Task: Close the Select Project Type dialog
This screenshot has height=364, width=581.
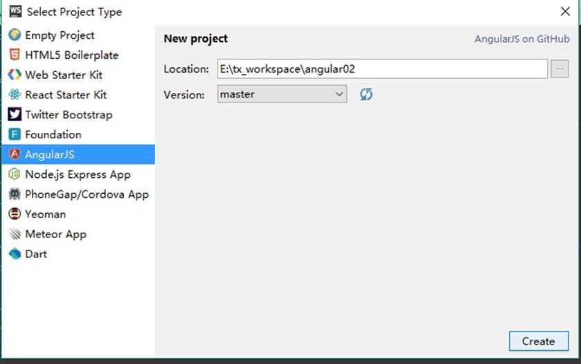Action: [x=565, y=12]
